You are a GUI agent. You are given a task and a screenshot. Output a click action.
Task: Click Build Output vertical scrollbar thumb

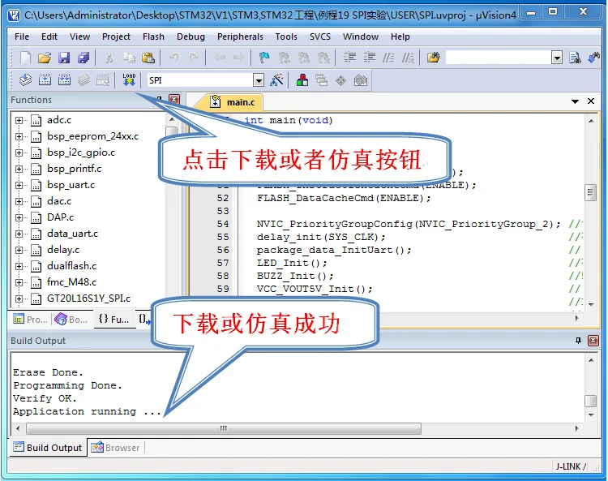590,401
